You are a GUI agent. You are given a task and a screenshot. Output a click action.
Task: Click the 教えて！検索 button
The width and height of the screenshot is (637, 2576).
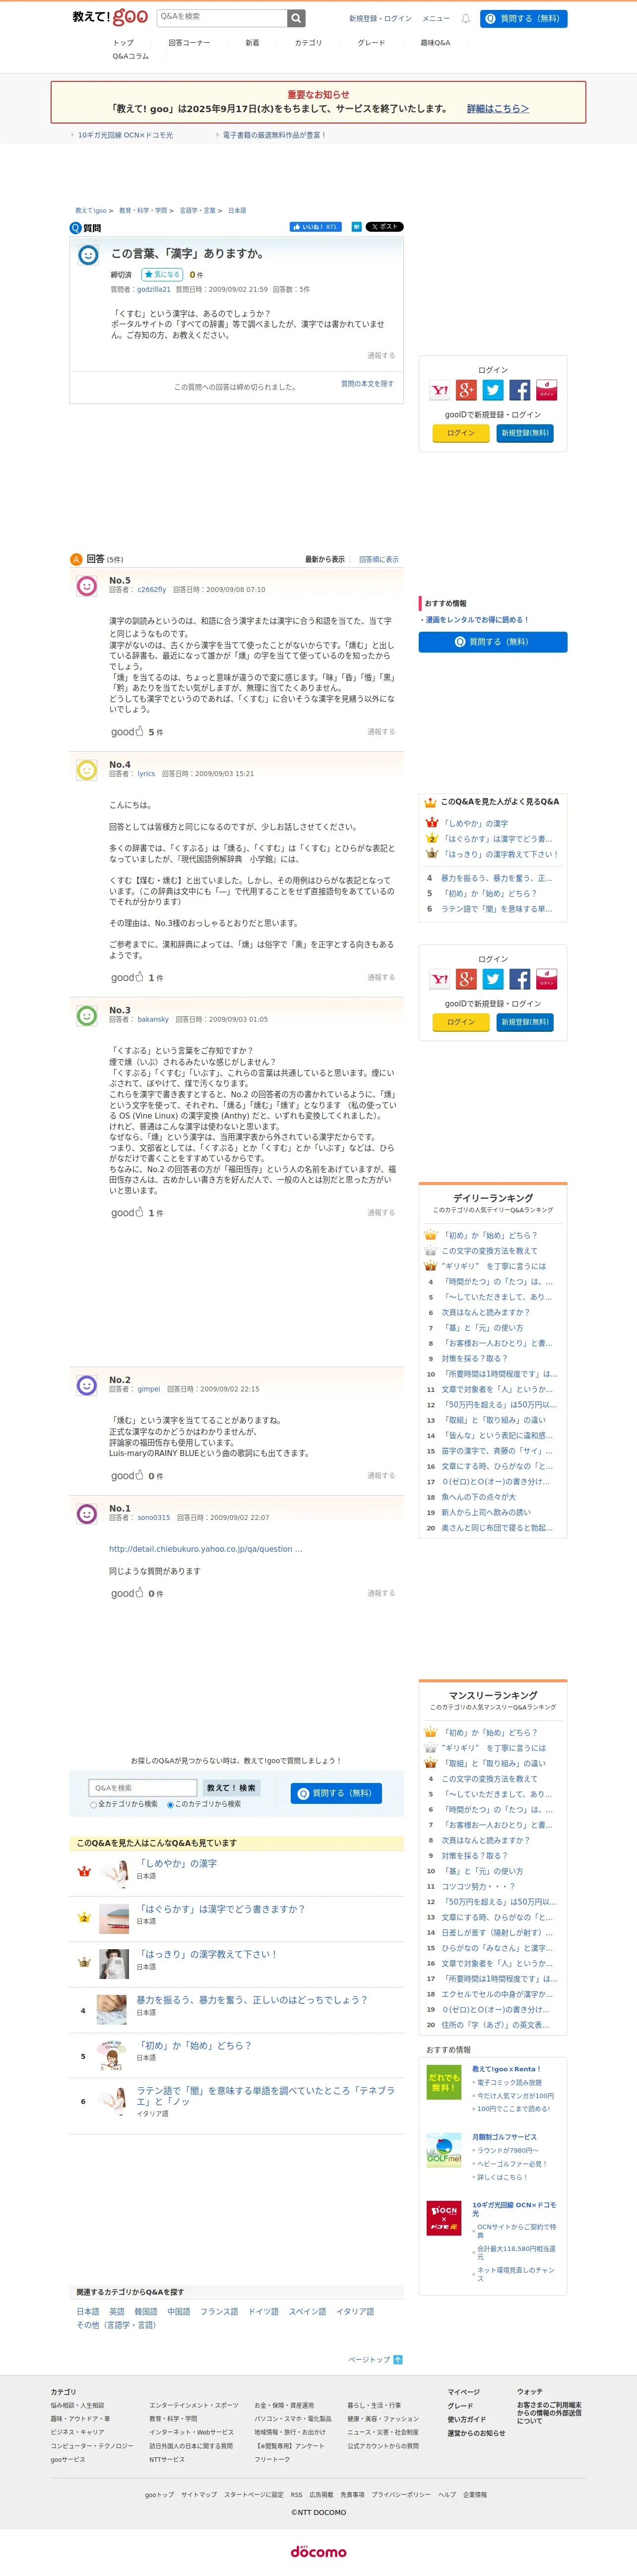pos(231,1788)
